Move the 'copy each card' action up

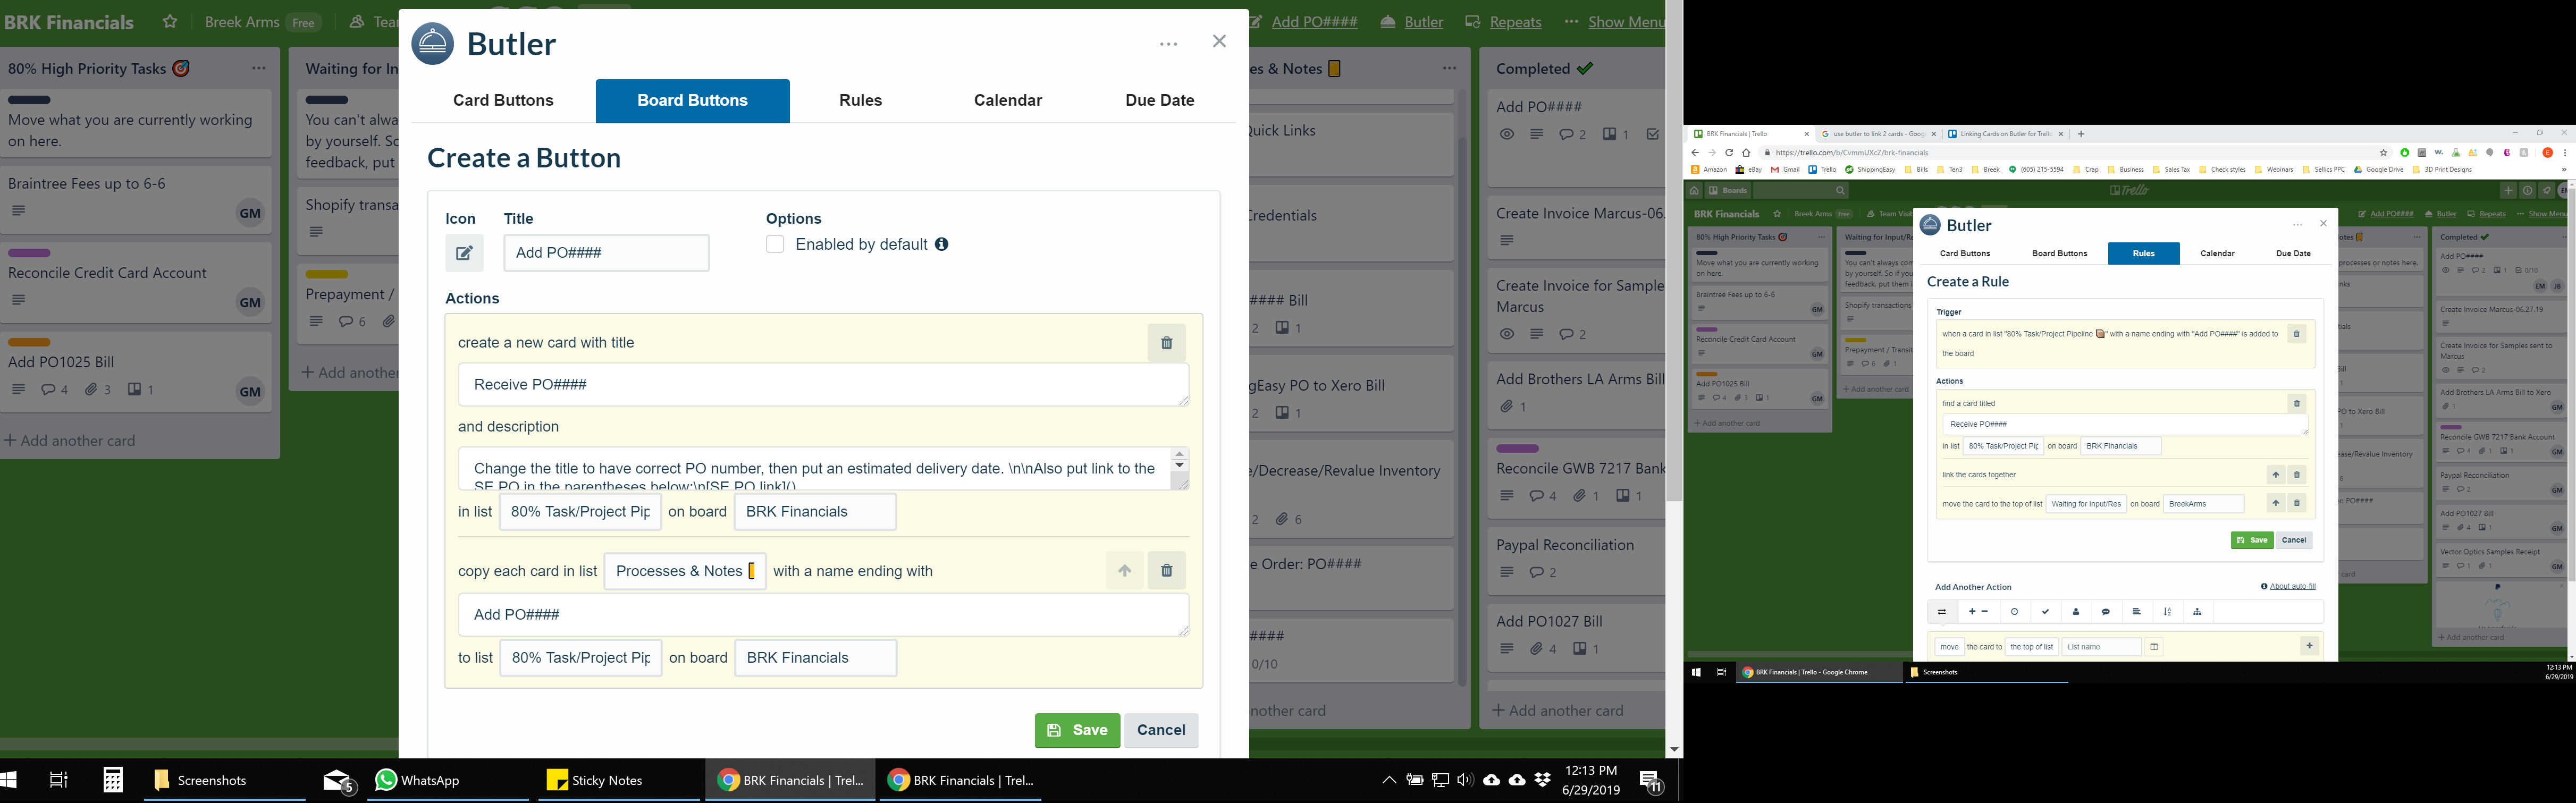pos(1125,571)
